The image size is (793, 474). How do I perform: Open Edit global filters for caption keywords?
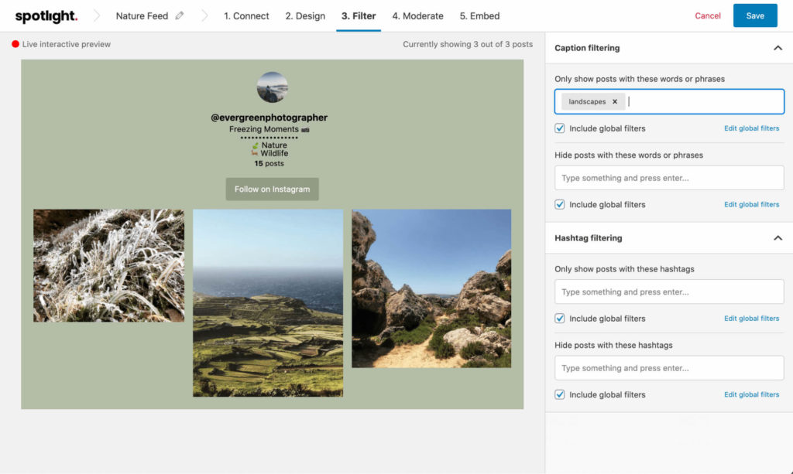[x=751, y=128]
